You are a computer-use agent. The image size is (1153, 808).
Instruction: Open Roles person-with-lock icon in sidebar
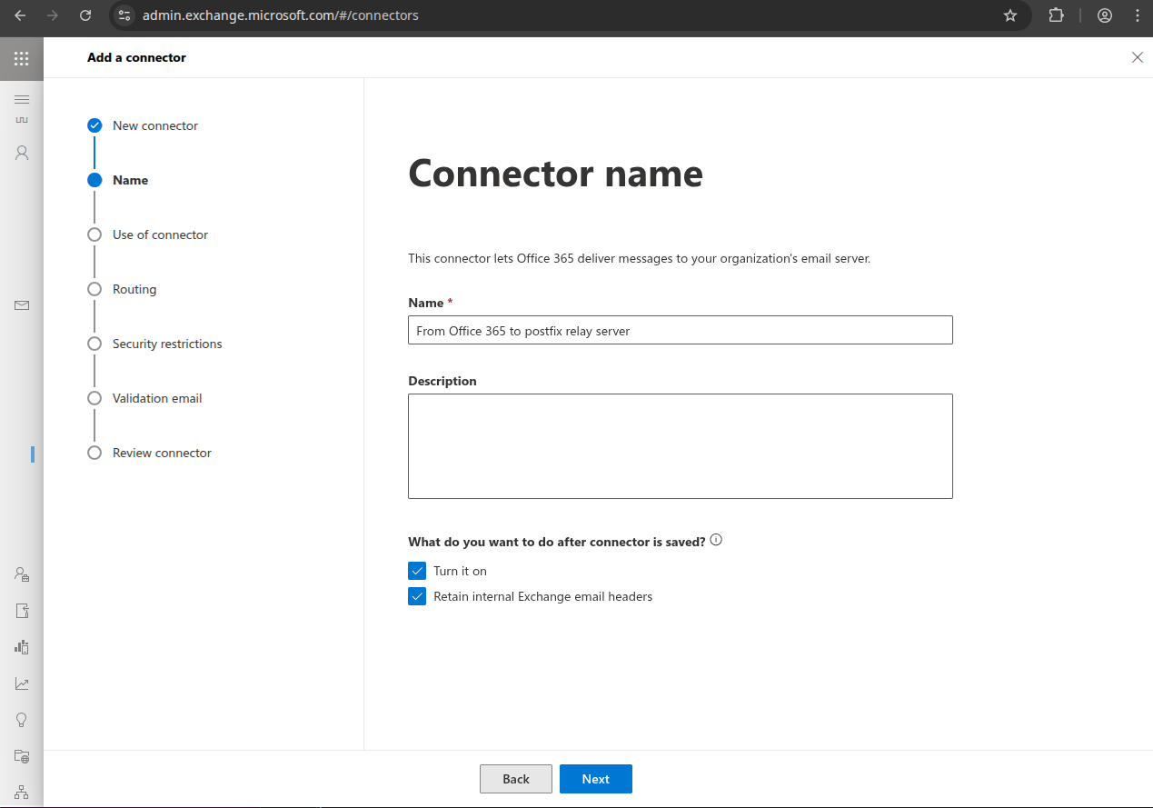(22, 574)
